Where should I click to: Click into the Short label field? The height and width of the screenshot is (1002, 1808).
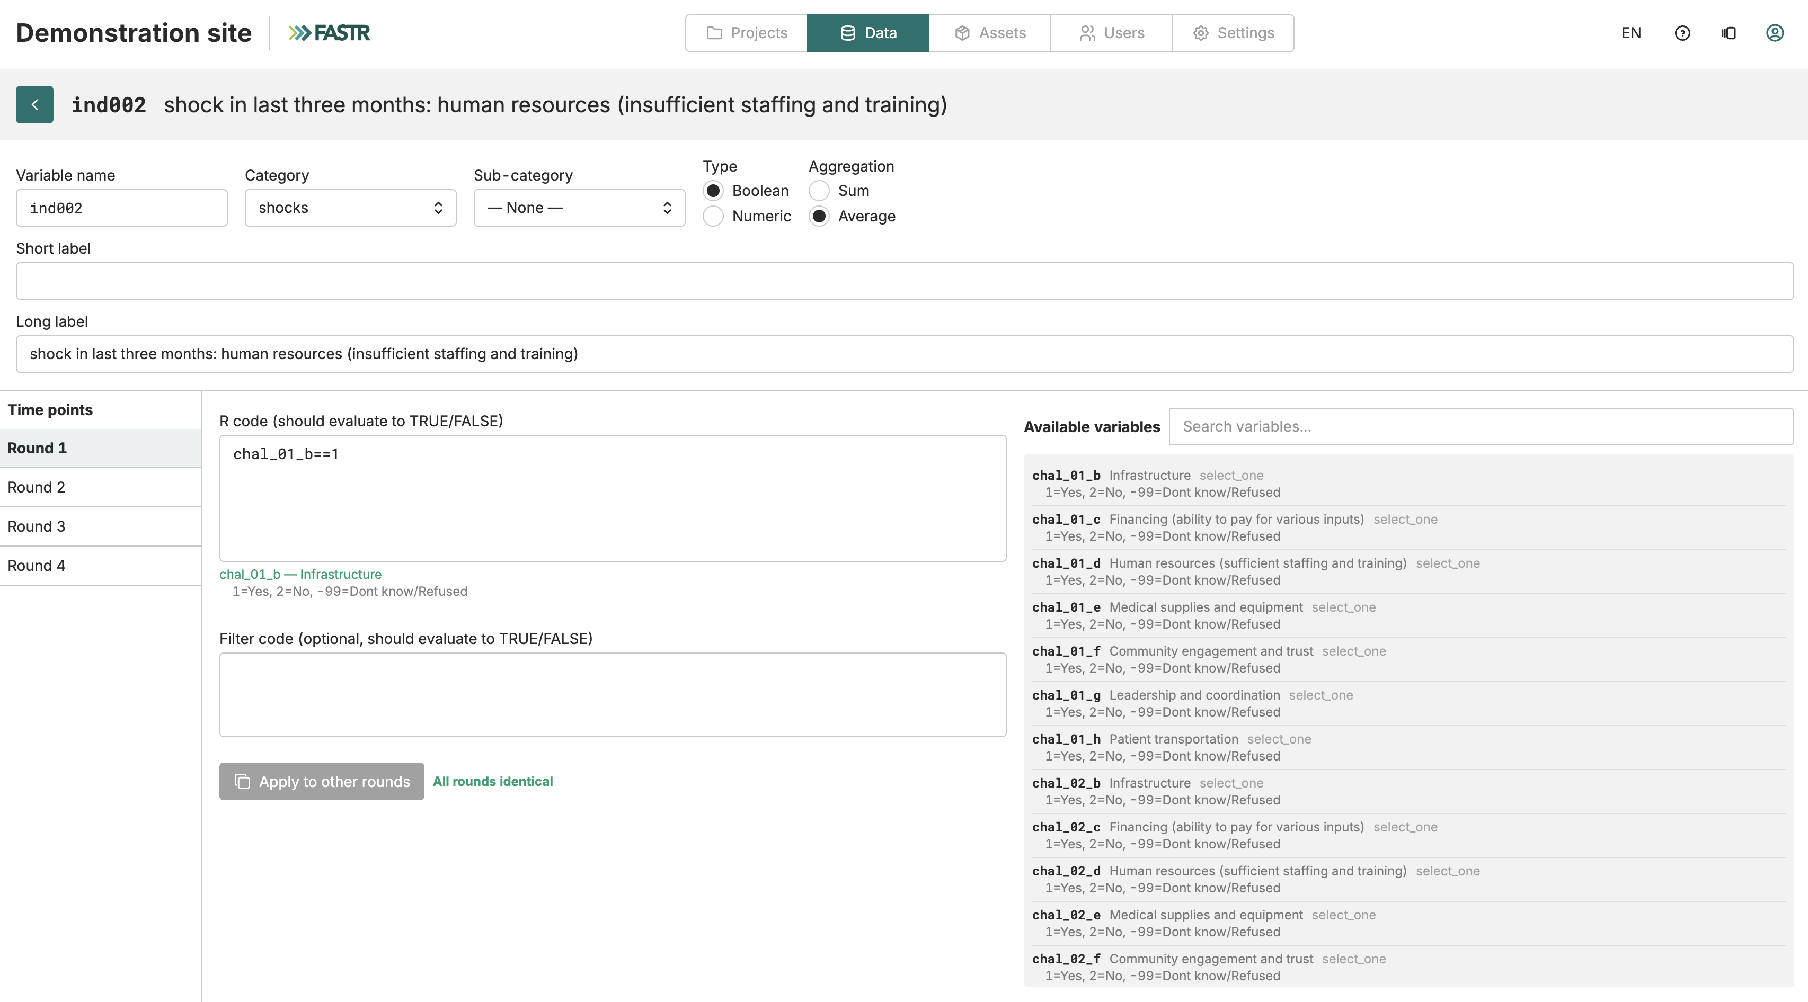click(905, 281)
